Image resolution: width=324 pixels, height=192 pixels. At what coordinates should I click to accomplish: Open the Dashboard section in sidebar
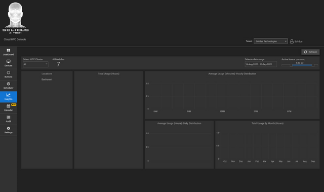9,52
